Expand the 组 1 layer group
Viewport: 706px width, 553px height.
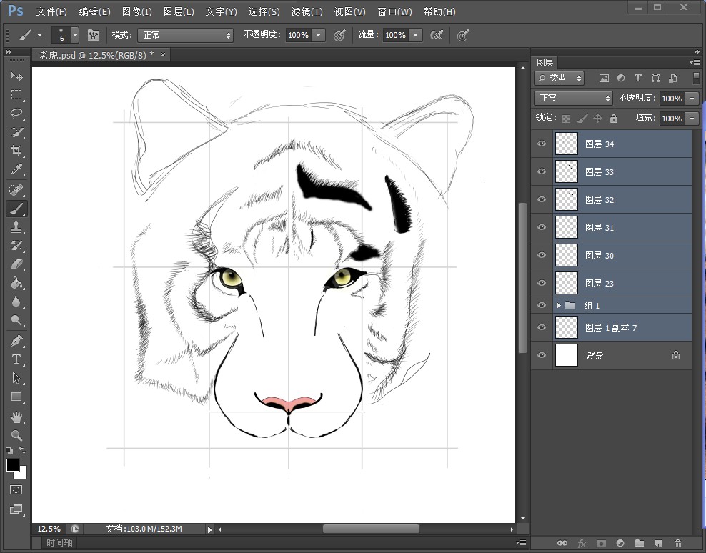559,306
